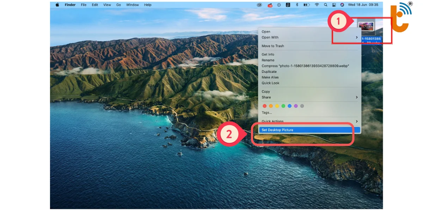Click the battery status icon
The height and width of the screenshot is (211, 423).
click(307, 5)
